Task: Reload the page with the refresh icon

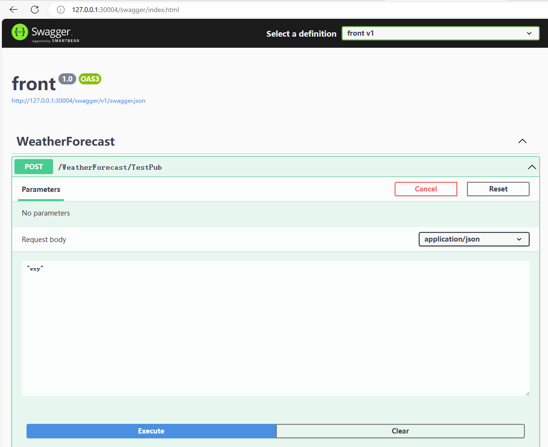Action: (35, 10)
